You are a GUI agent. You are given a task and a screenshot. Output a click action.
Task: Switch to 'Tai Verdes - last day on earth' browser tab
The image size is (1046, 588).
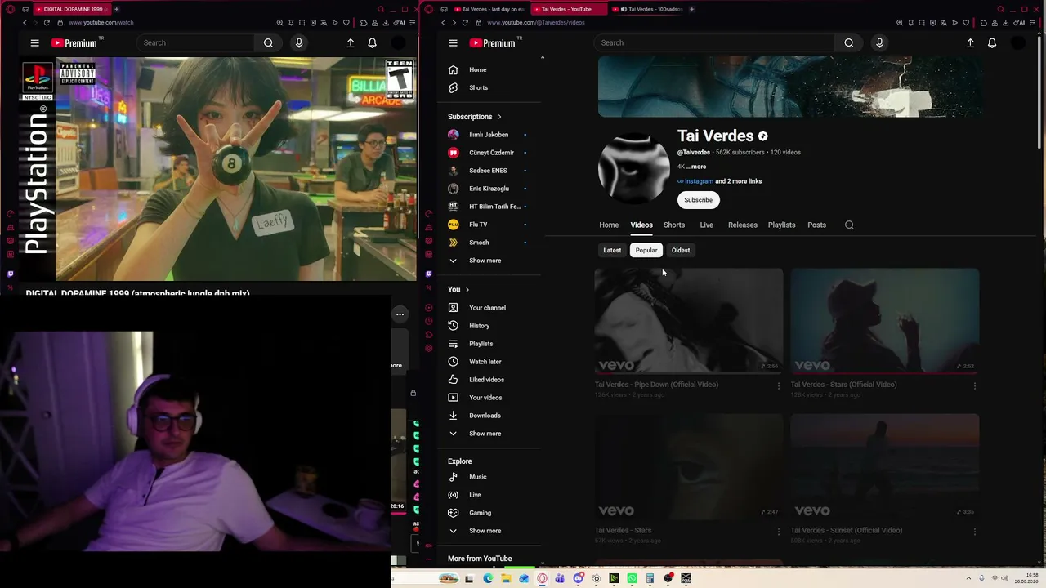(x=490, y=9)
